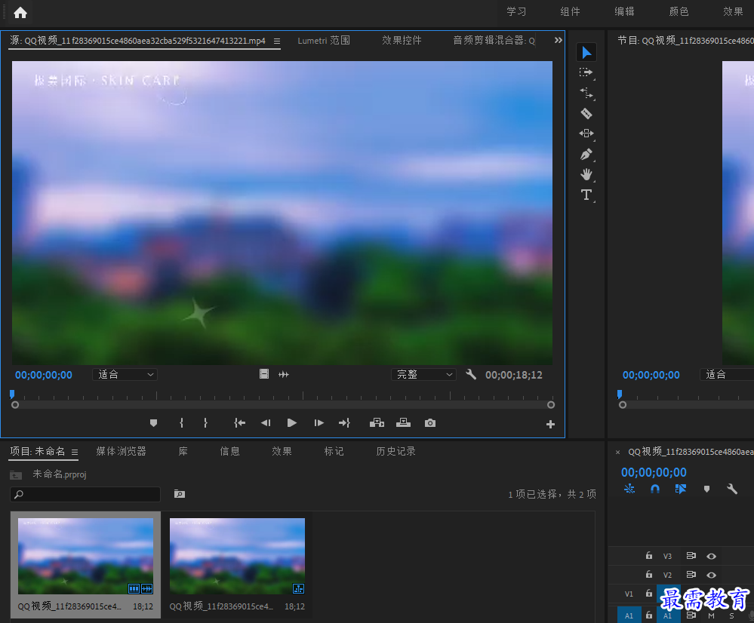Open playback resolution dropdown 完整
Screen dimensions: 754x623
click(x=423, y=374)
